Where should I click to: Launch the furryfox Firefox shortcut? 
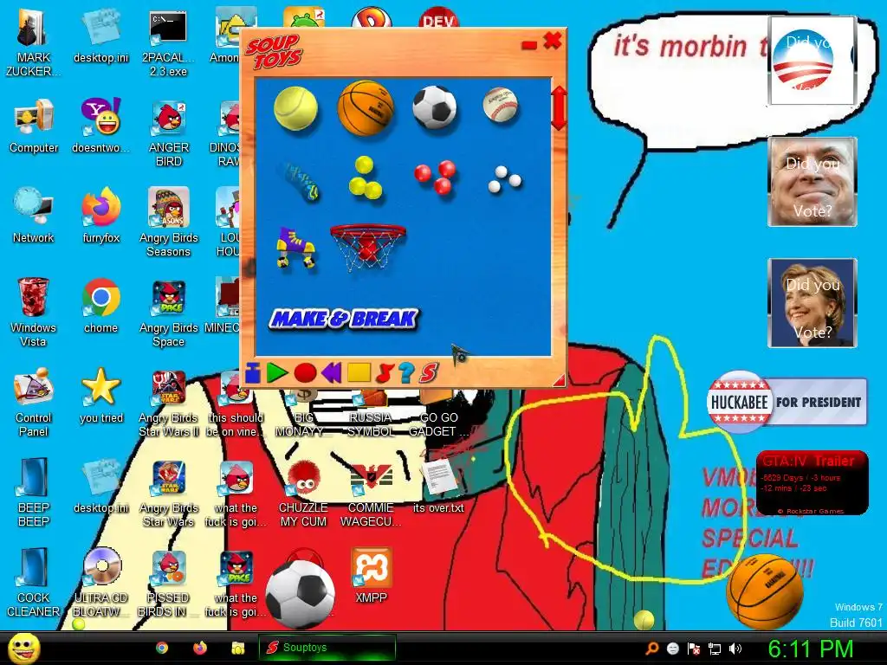[100, 216]
